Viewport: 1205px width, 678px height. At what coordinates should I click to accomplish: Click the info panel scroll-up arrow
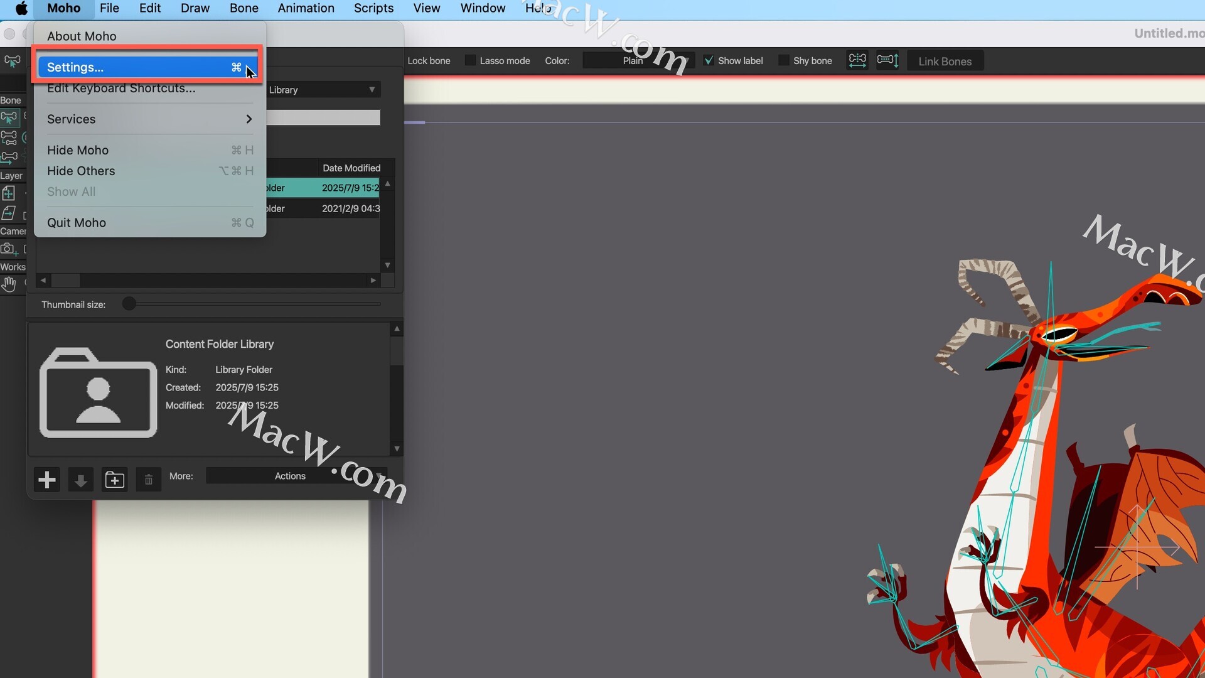397,329
